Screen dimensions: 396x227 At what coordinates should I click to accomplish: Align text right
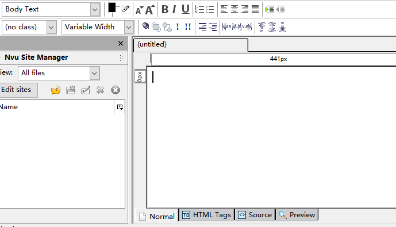point(245,9)
